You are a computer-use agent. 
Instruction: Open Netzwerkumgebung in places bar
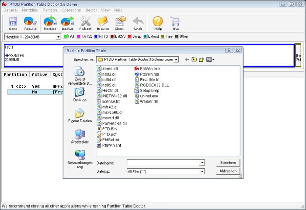[80, 159]
